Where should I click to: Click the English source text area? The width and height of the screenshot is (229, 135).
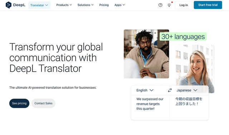[150, 107]
